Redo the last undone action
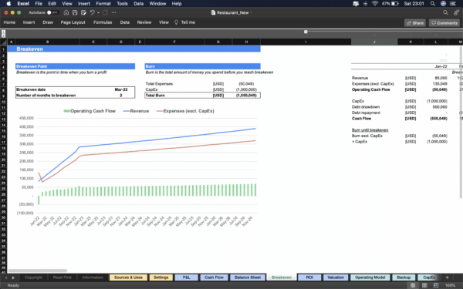 105,12
